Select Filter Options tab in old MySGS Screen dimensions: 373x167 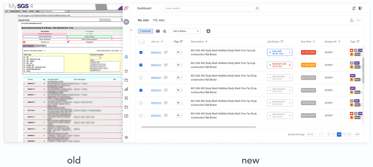(29, 46)
